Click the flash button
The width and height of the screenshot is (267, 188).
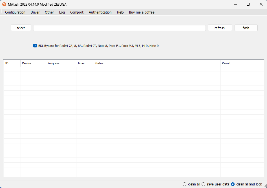[x=246, y=28]
